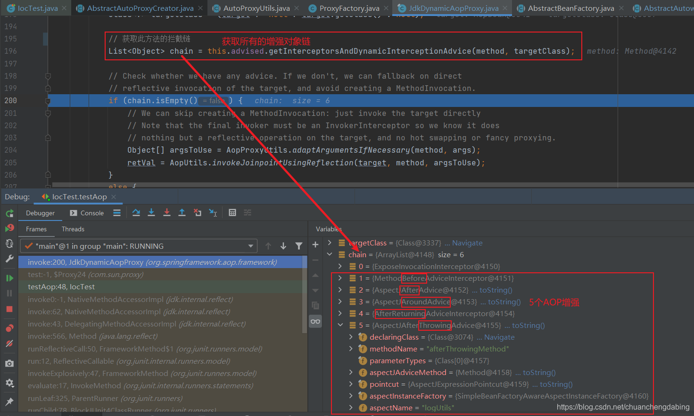Move watch down with down triangle icon
Image resolution: width=694 pixels, height=416 pixels.
click(315, 290)
